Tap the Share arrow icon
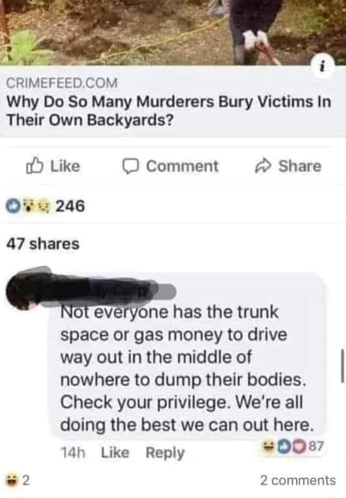 coord(264,166)
